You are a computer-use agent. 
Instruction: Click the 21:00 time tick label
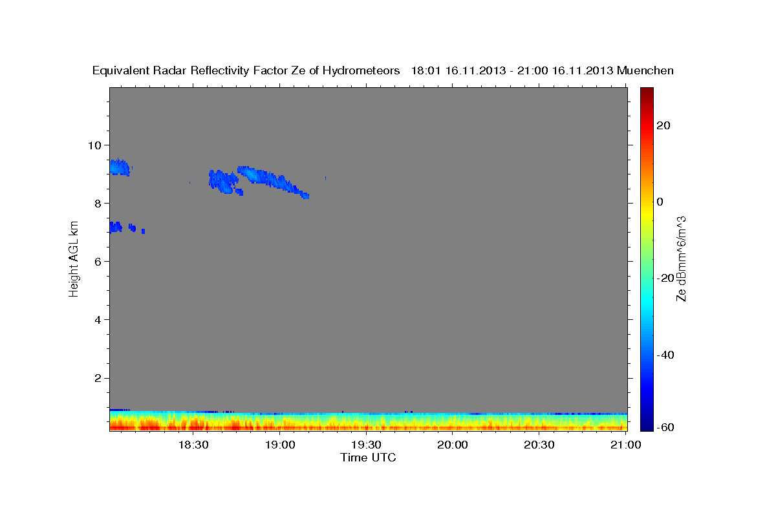coord(626,445)
